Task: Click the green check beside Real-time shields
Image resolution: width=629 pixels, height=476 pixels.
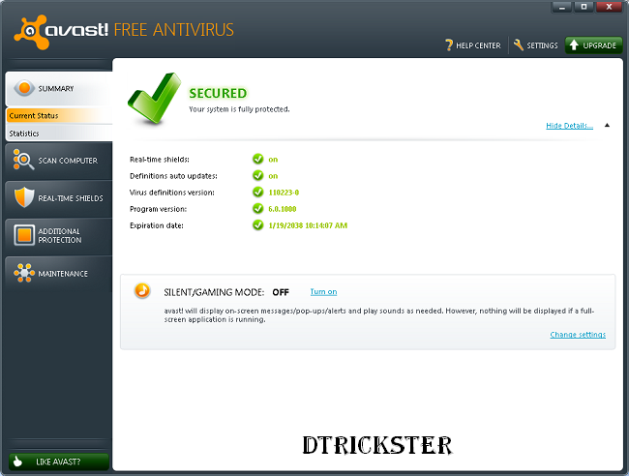Action: tap(258, 160)
